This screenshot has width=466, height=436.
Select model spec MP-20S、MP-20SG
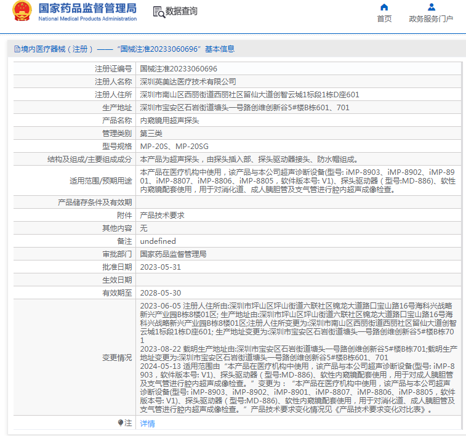(x=174, y=147)
